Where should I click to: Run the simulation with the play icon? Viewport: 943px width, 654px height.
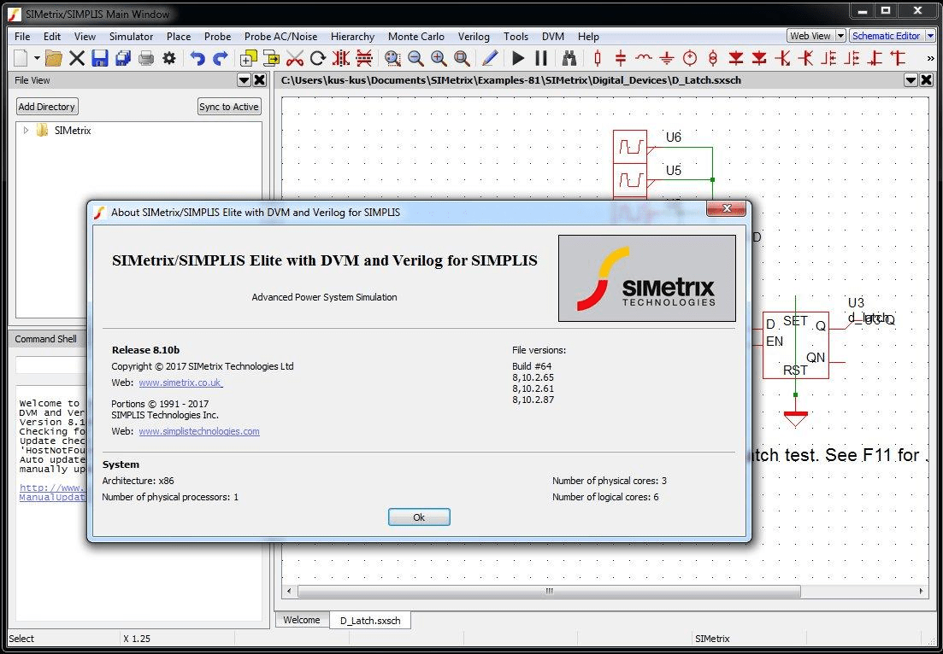[x=518, y=58]
